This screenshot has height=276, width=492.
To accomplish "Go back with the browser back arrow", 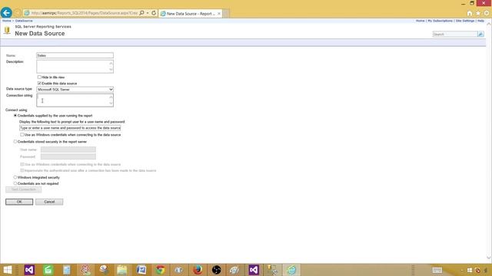I will click(x=6, y=13).
